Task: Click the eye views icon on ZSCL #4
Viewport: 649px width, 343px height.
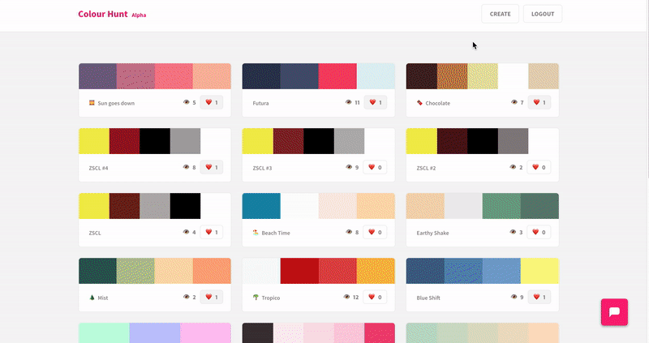Action: click(187, 167)
